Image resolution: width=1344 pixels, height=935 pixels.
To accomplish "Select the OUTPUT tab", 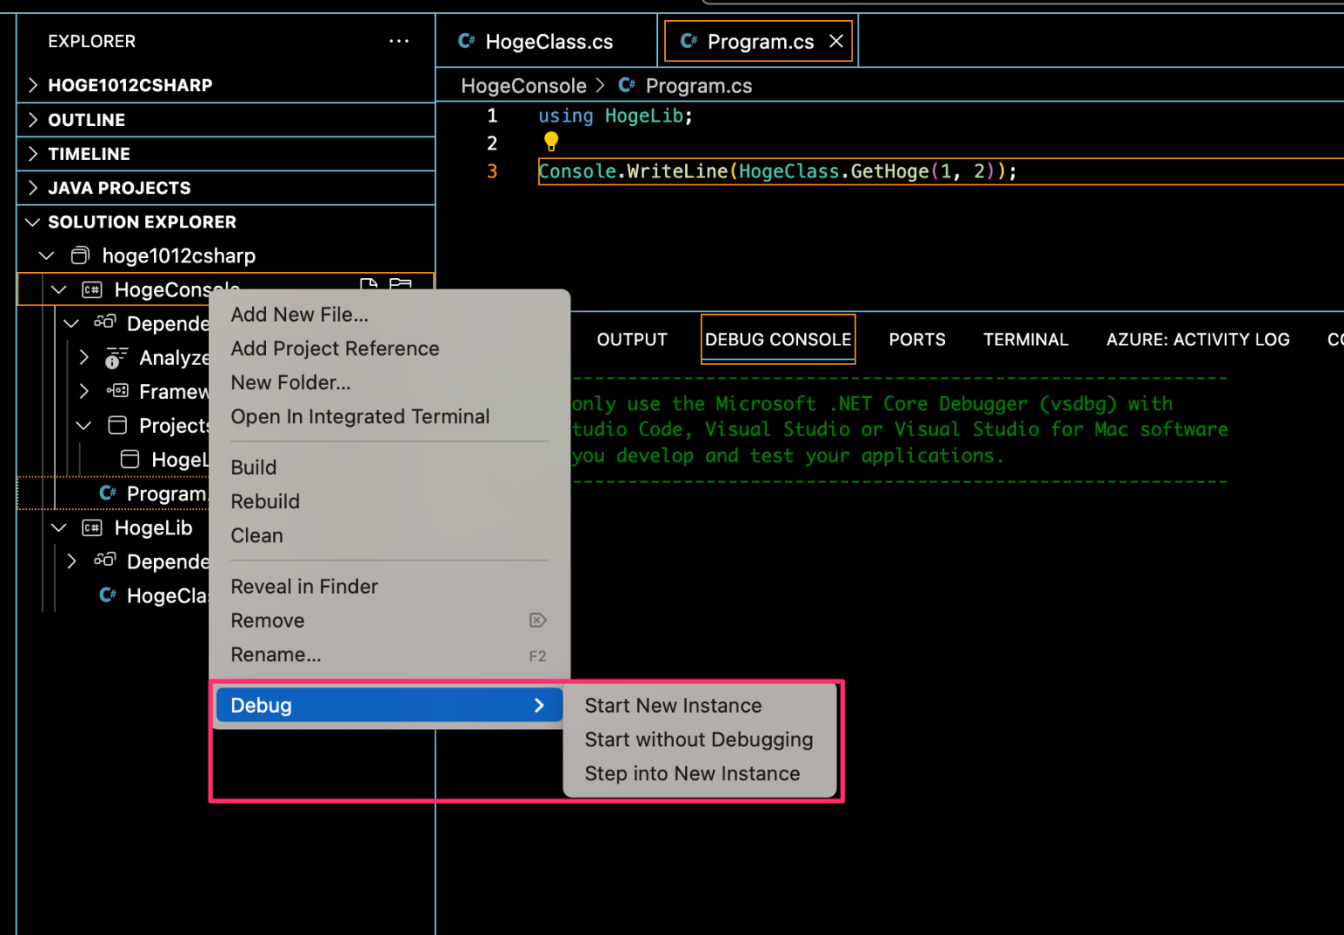I will 632,339.
